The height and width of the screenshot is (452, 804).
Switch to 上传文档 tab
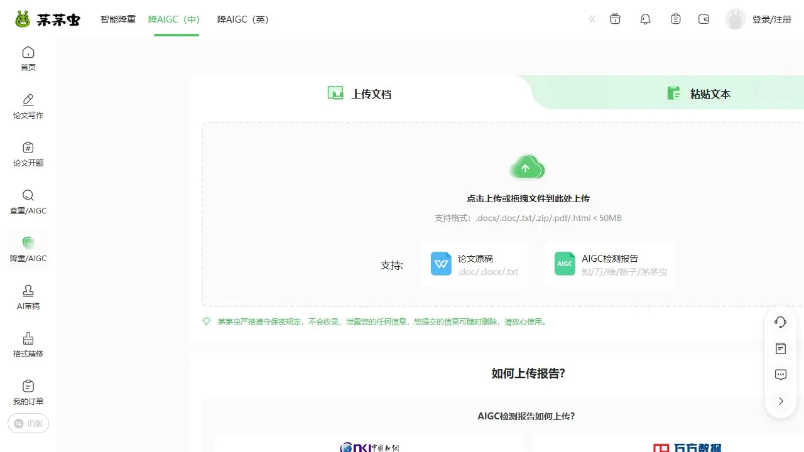[360, 94]
